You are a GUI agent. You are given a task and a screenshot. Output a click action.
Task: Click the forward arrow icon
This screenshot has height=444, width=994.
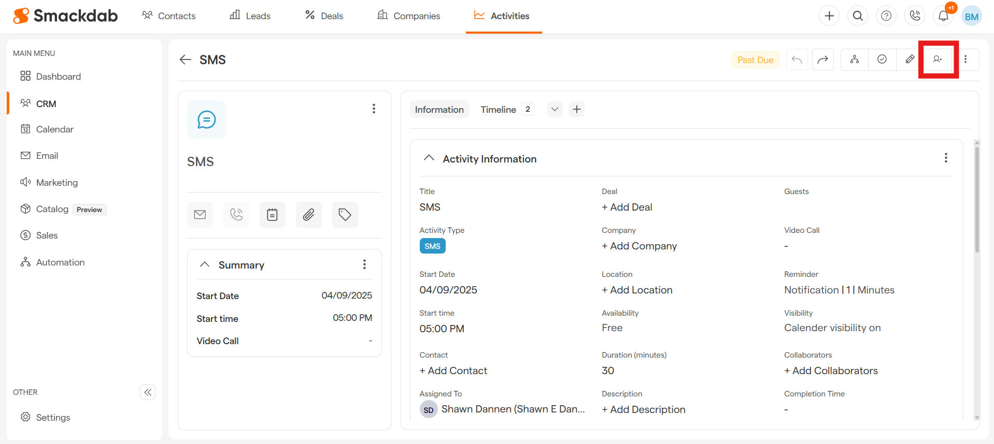click(822, 60)
